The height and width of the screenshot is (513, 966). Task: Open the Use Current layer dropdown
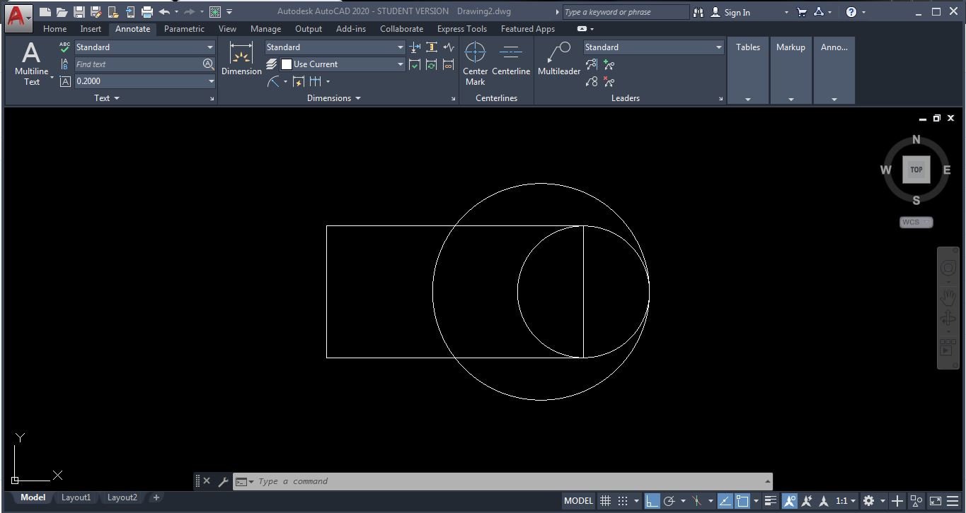pyautogui.click(x=398, y=64)
